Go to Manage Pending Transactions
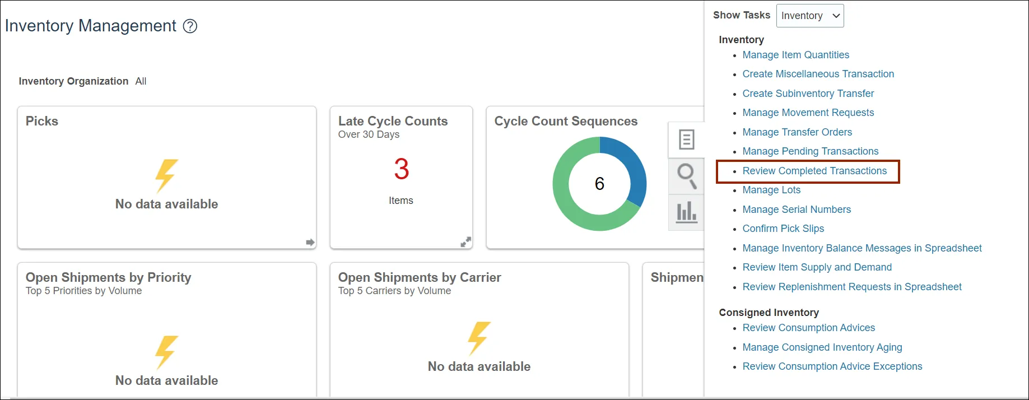The width and height of the screenshot is (1029, 400). [x=810, y=151]
